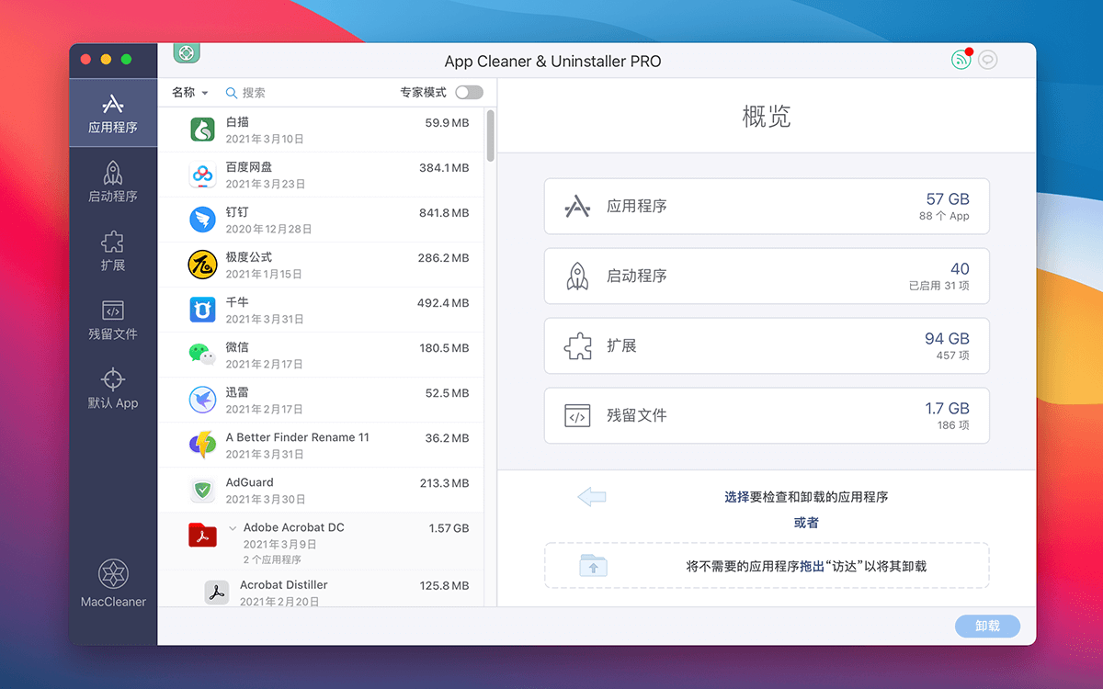Select A Better Finder Rename 11 icon
The image size is (1103, 689).
pos(202,445)
